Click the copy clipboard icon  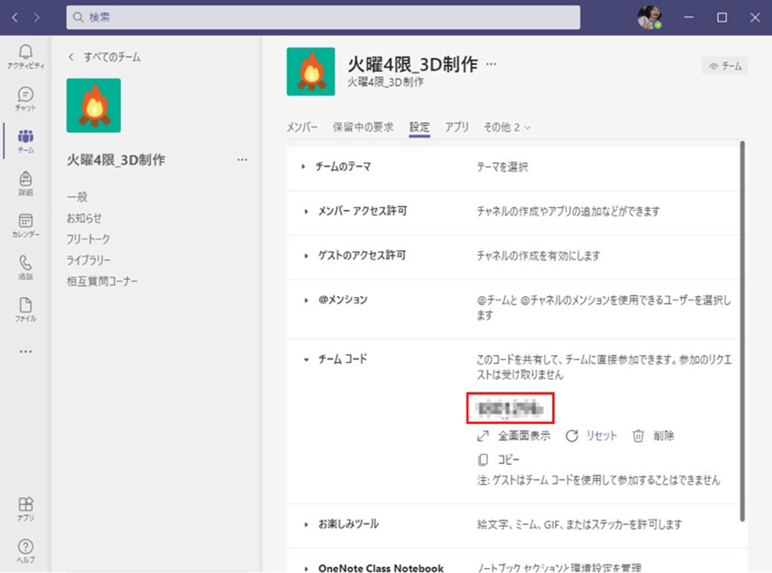click(x=483, y=460)
